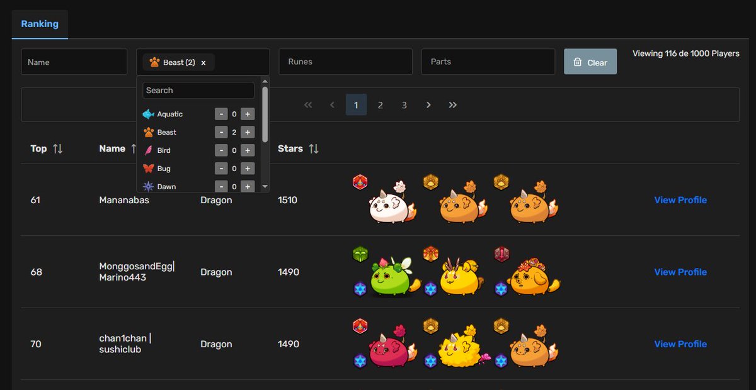
Task: Go to first page of results
Action: pyautogui.click(x=308, y=105)
